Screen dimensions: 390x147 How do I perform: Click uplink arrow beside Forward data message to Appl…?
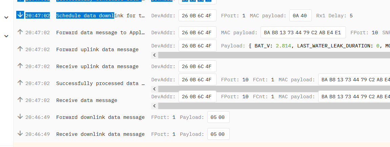coord(20,32)
